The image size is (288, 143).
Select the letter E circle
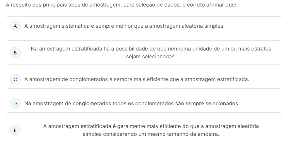[x=15, y=130]
